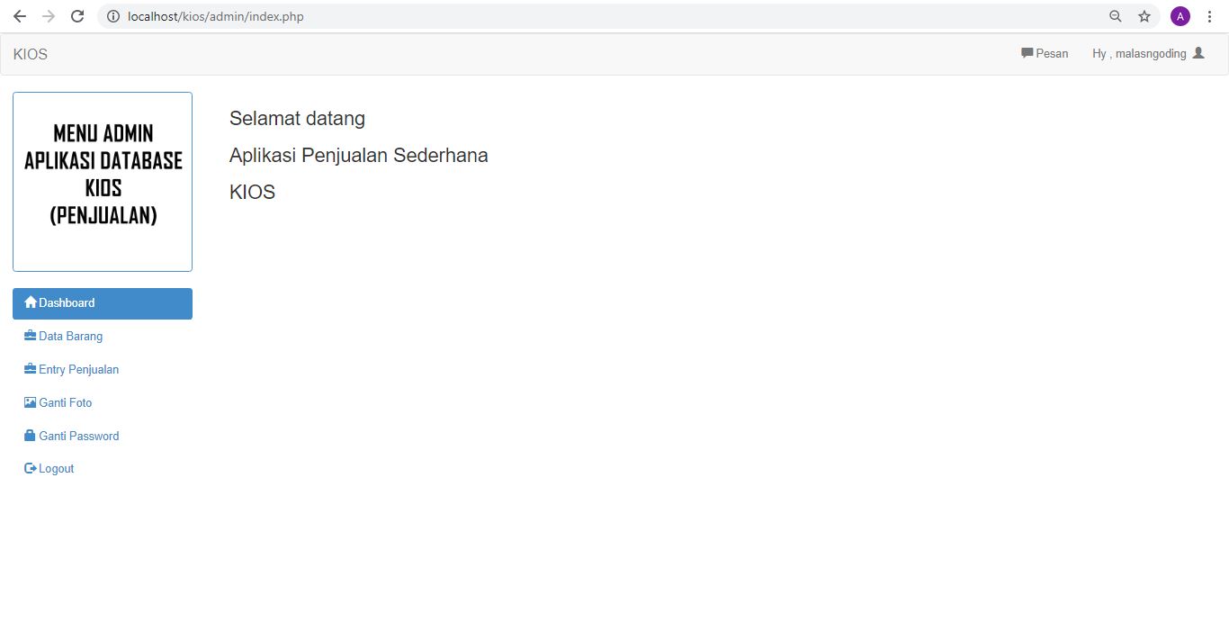Click the home icon beside Dashboard
Viewport: 1229px width, 622px height.
point(31,302)
